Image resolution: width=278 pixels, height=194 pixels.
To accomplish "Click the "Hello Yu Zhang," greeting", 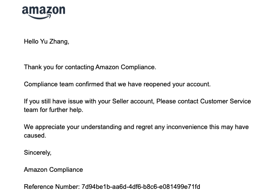I will tap(46, 41).
